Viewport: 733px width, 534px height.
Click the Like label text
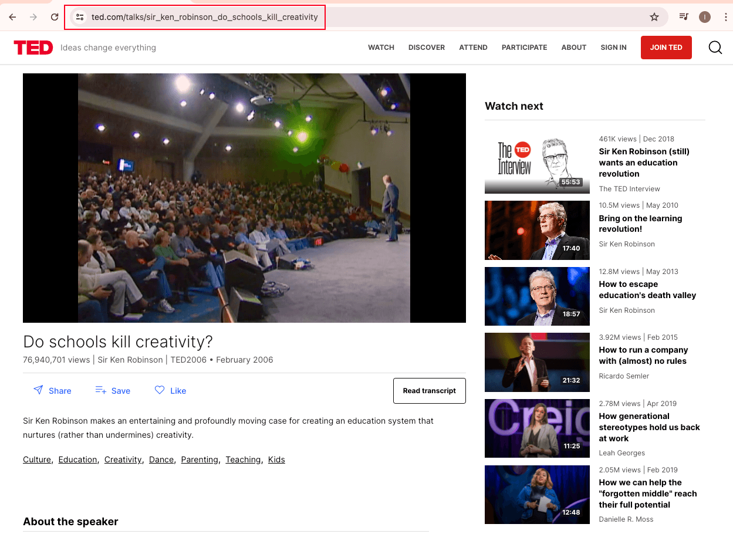tap(178, 391)
